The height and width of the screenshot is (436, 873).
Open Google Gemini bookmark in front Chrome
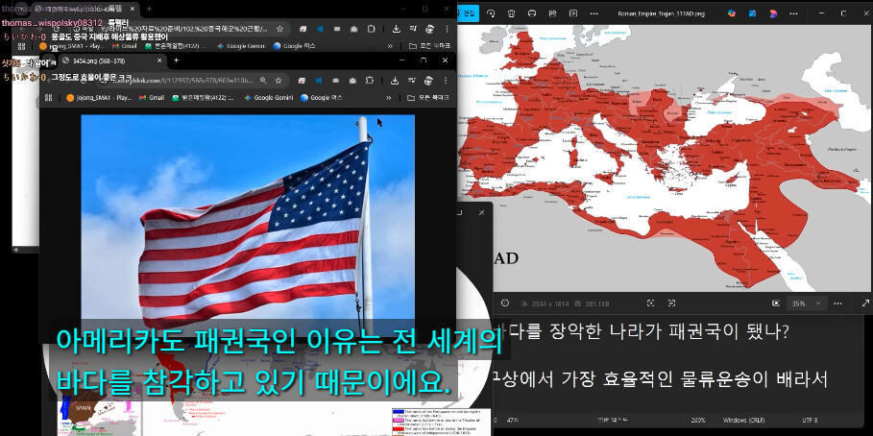pyautogui.click(x=268, y=98)
